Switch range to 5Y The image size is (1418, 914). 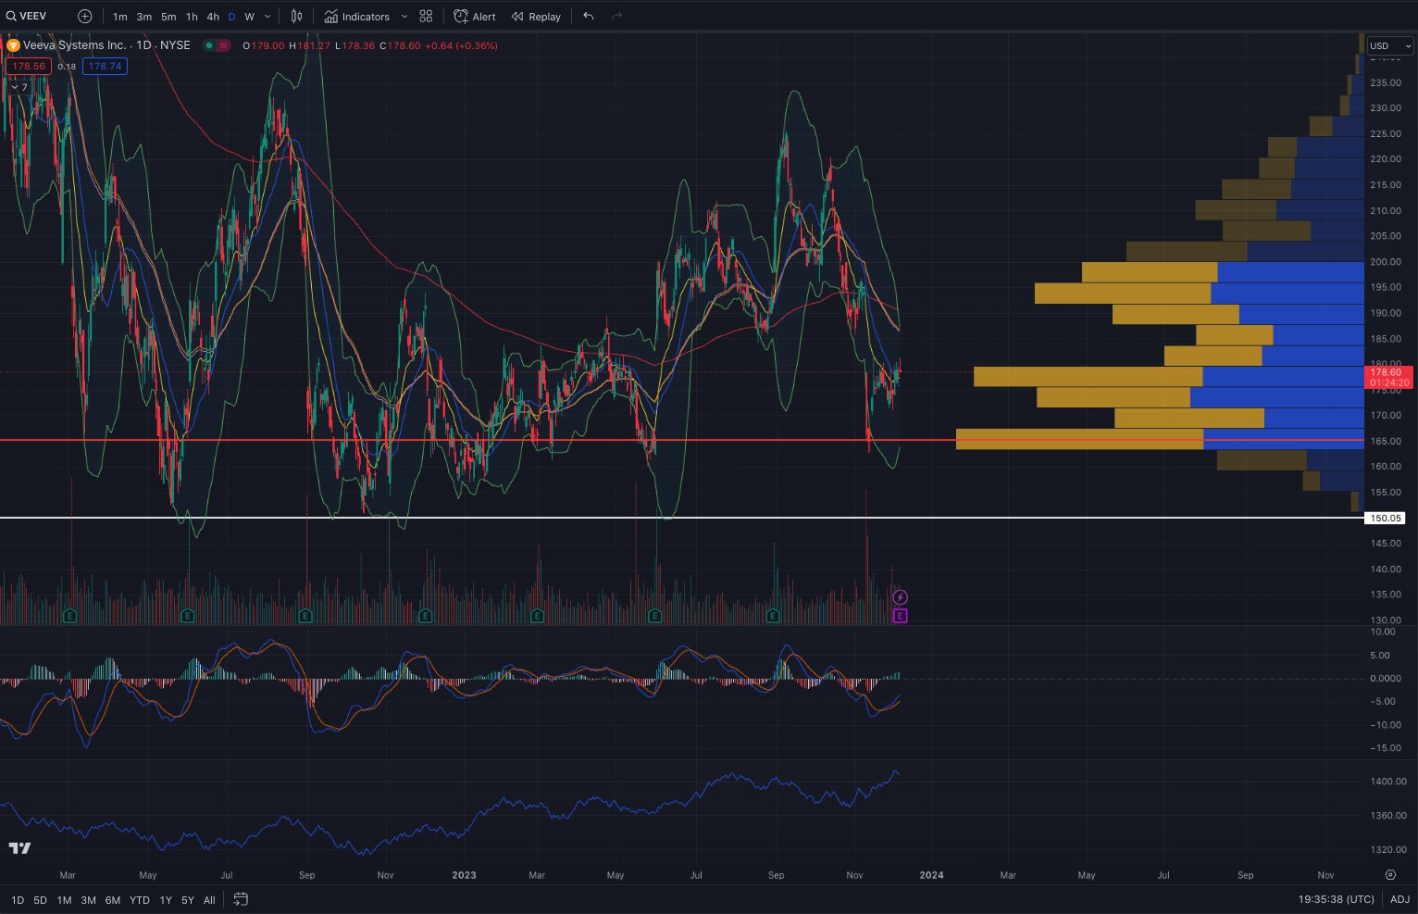188,900
